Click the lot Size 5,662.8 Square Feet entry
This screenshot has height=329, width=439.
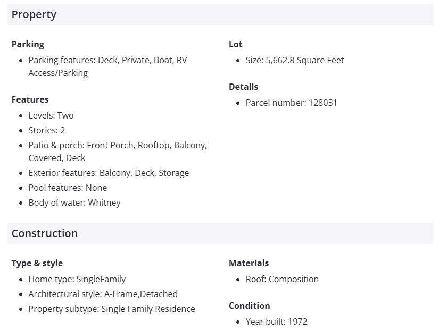295,60
